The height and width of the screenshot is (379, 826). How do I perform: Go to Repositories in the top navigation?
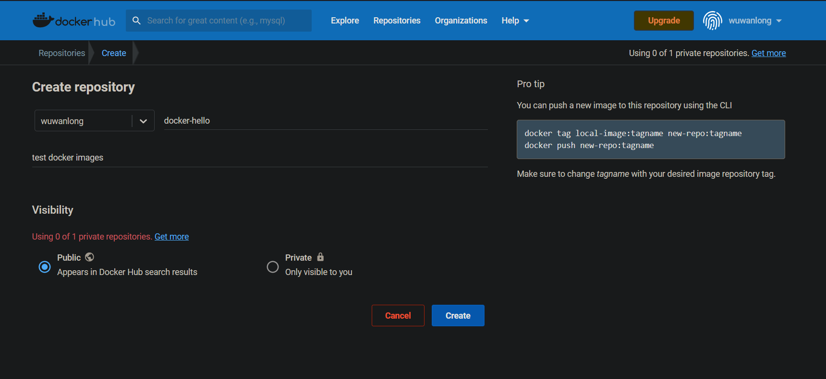397,21
